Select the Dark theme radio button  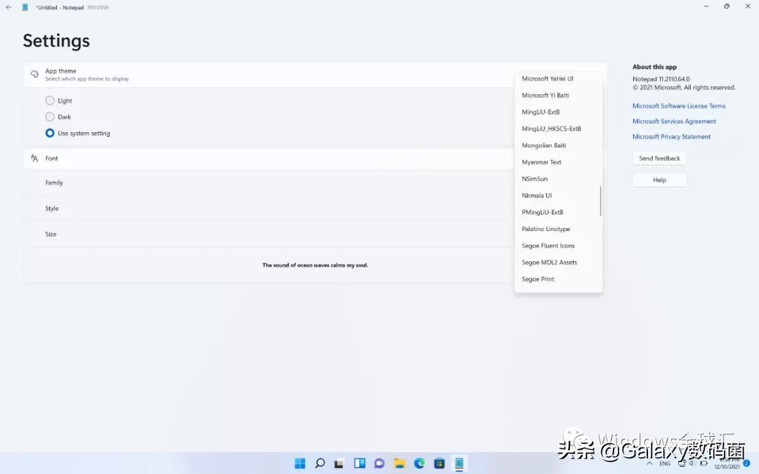click(50, 117)
